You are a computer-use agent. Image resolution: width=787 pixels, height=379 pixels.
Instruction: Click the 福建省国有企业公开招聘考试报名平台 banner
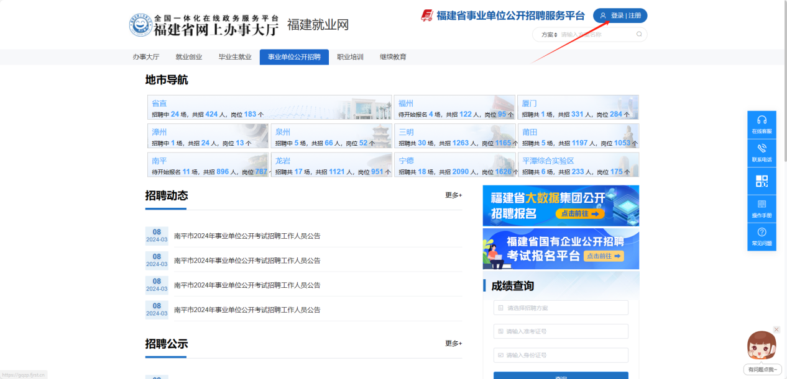click(561, 249)
